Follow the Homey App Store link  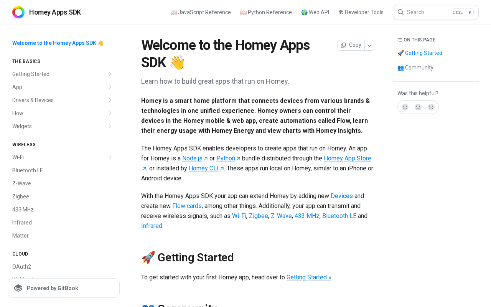[348, 158]
